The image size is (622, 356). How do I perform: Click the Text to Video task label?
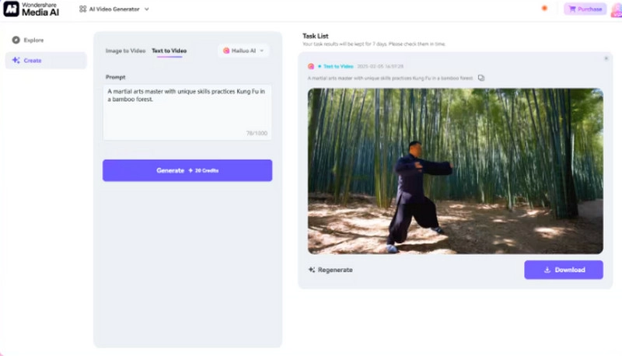[x=338, y=67]
